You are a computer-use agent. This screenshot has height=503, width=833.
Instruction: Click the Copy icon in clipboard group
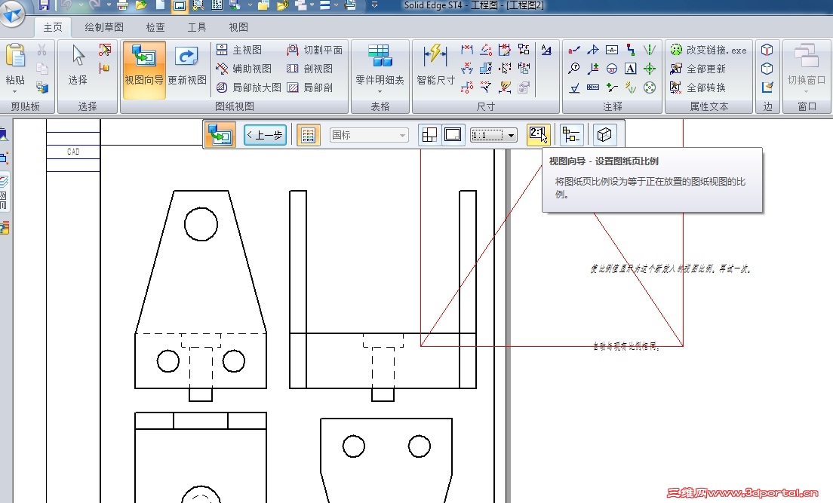pyautogui.click(x=42, y=69)
